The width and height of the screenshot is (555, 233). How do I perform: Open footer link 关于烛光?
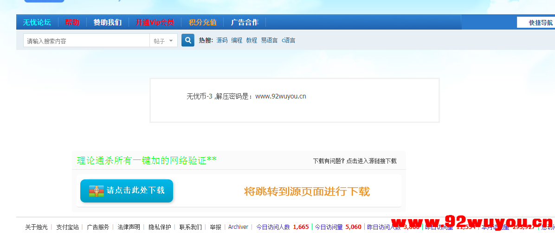click(36, 227)
